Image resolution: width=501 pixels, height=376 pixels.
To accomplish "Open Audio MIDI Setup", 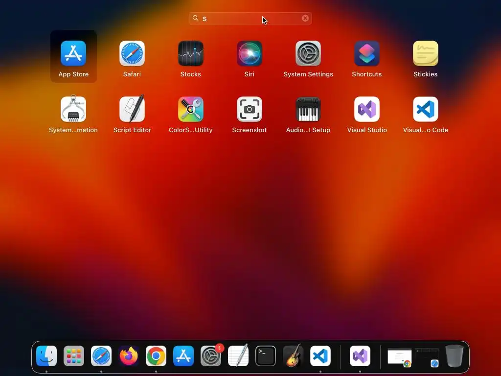I will [x=308, y=109].
